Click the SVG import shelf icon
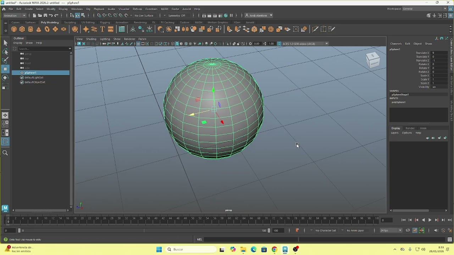This screenshot has height=255, width=454. (111, 29)
